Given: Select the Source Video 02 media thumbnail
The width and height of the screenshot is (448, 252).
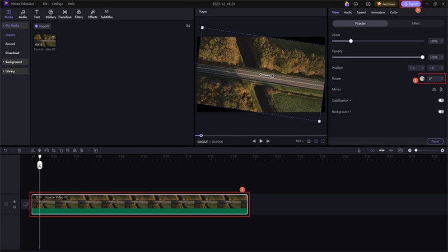Looking at the screenshot, I should 45,40.
